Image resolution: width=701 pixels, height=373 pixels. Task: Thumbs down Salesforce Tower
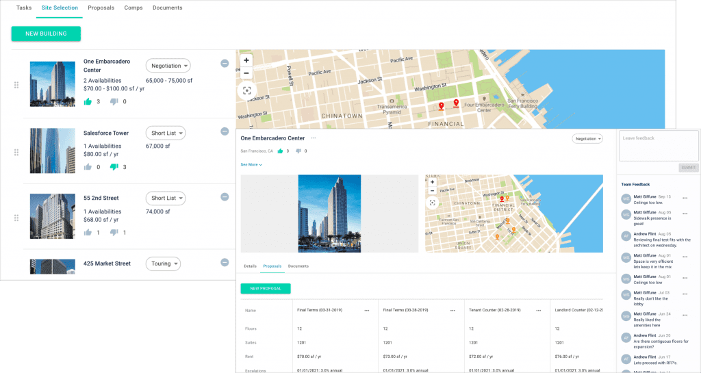tap(114, 167)
